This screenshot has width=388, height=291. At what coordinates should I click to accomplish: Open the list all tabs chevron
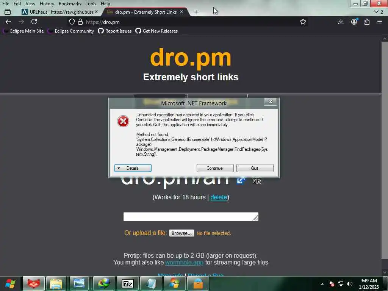[376, 12]
